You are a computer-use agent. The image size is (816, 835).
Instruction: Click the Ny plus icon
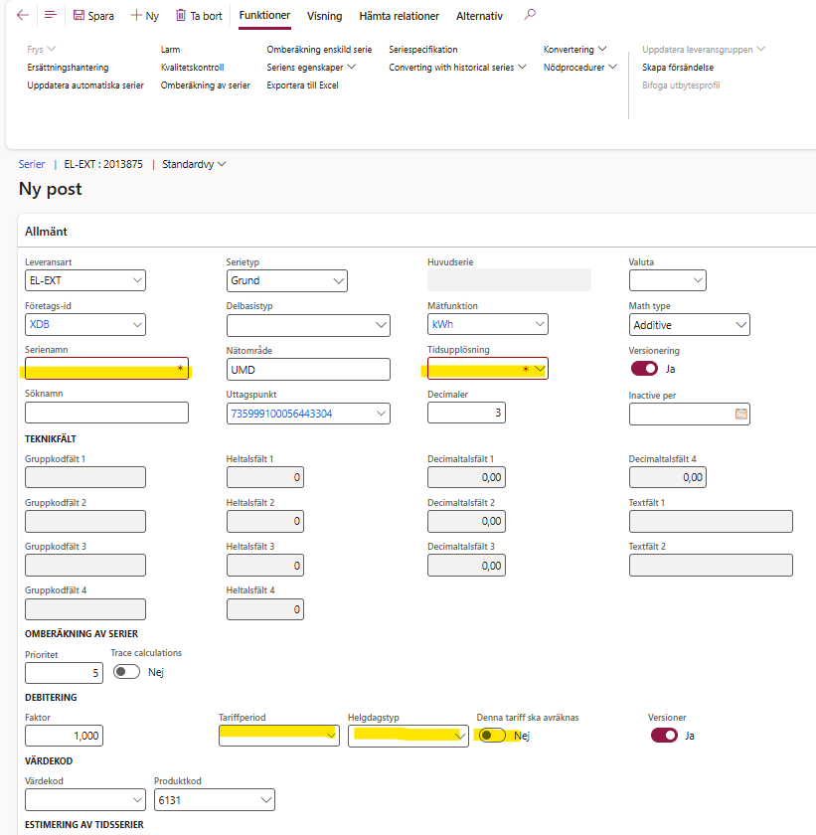pyautogui.click(x=136, y=16)
